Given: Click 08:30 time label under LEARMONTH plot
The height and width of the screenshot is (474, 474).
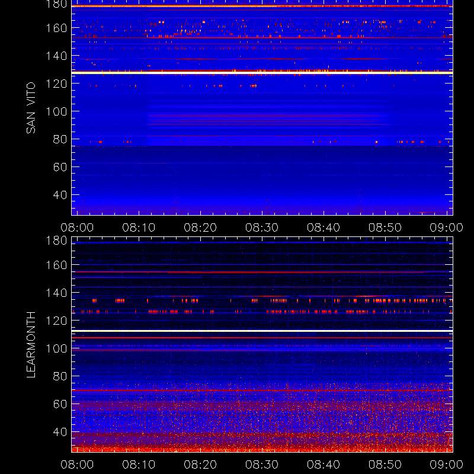Looking at the screenshot, I should click(262, 465).
